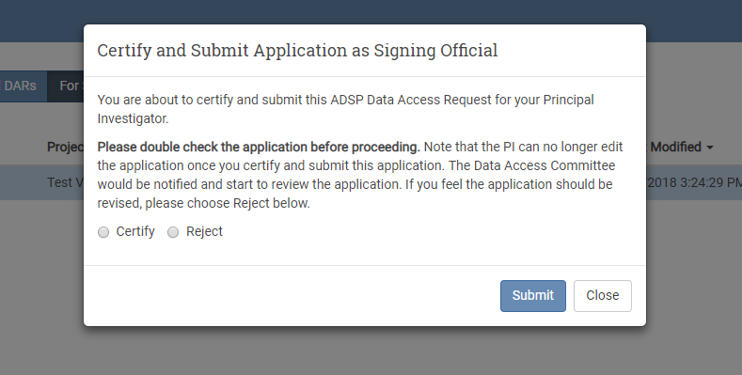Click the Project column header

pyautogui.click(x=65, y=147)
